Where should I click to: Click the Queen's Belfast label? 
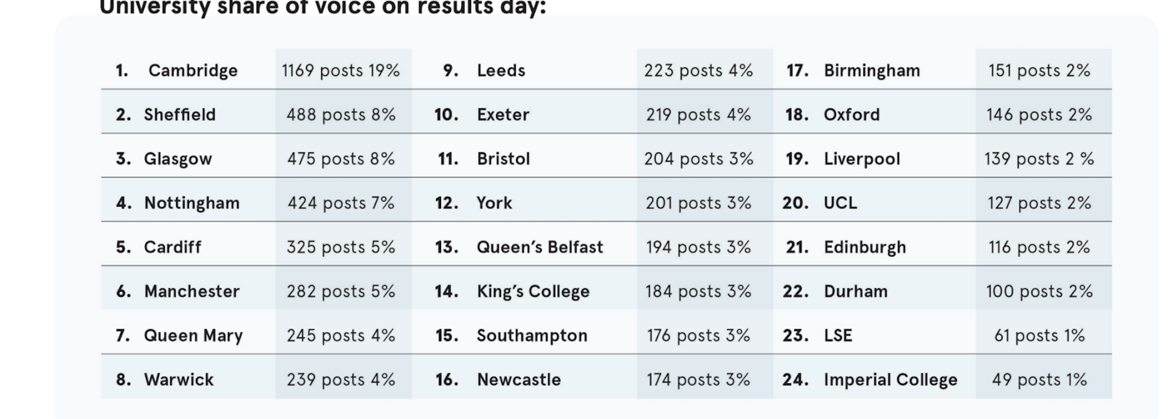click(540, 247)
